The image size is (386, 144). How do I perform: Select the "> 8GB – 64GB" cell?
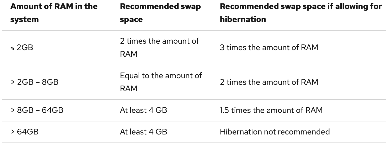[x=37, y=110]
